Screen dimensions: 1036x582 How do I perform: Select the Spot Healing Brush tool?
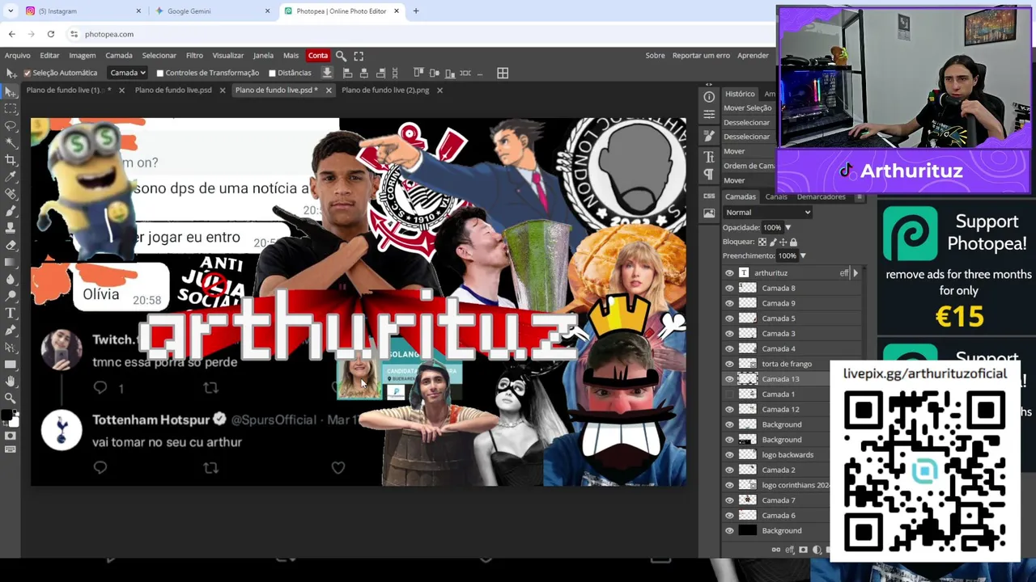tap(11, 193)
